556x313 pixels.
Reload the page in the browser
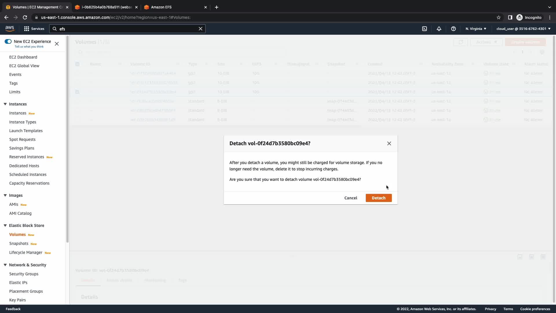[x=25, y=17]
